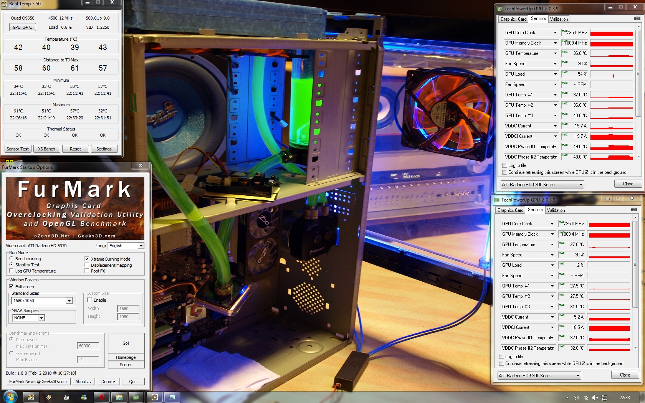Start FurMark with the Go! button
Screen dimensions: 645x403
126,343
